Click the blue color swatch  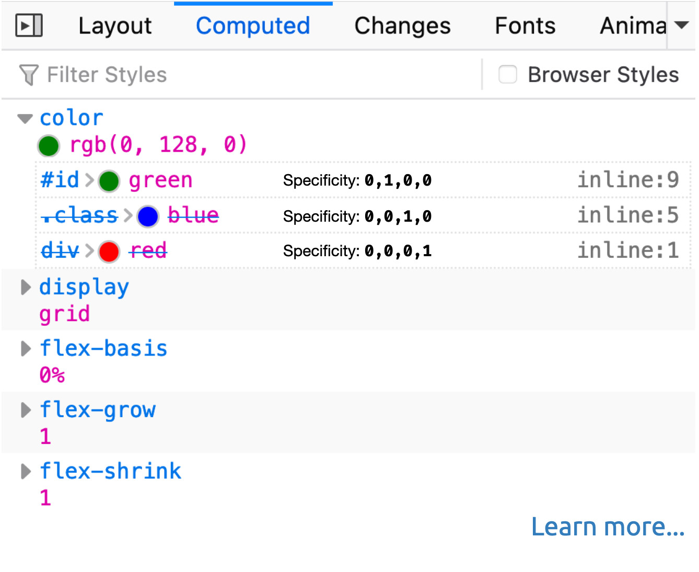point(148,216)
